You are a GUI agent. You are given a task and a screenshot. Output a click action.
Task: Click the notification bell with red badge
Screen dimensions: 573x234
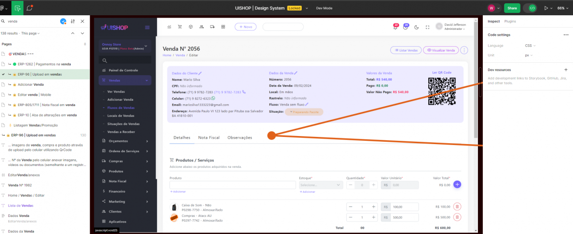(x=395, y=27)
